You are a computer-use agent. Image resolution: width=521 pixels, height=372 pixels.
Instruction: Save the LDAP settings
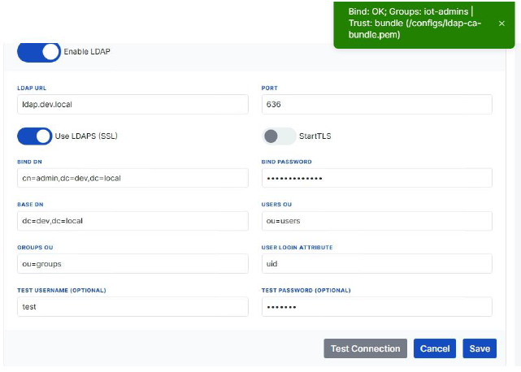480,348
